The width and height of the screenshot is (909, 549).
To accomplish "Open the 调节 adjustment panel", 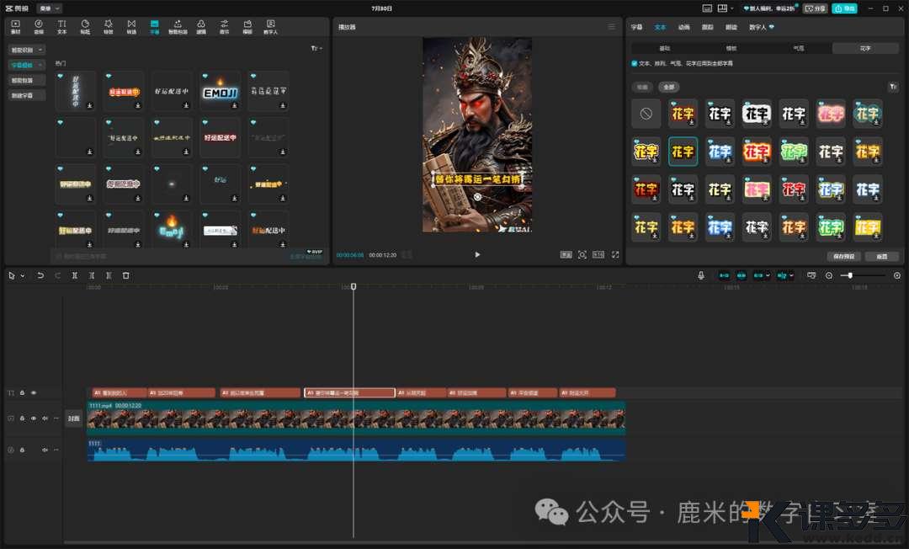I will (225, 27).
